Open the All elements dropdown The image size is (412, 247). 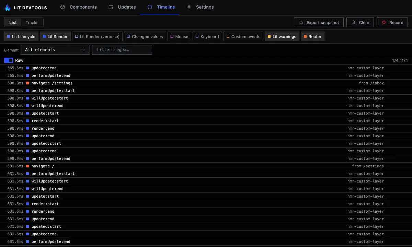point(55,50)
